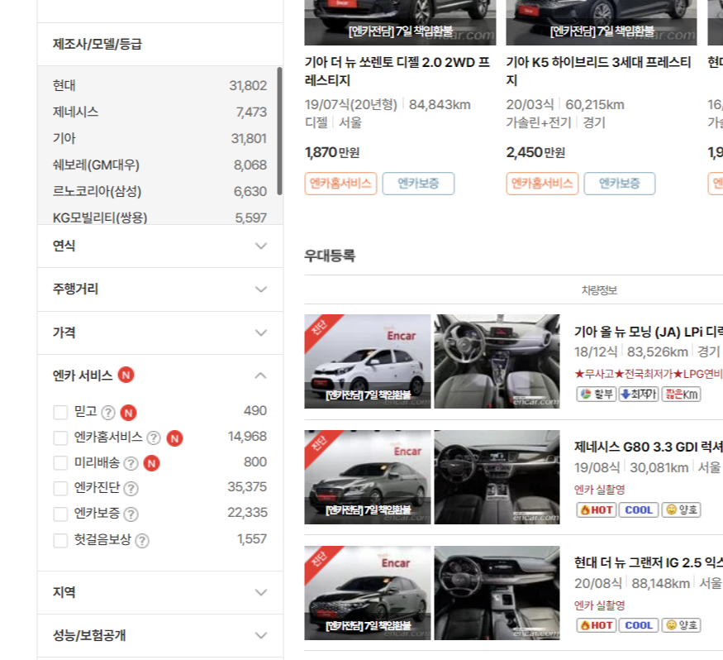This screenshot has height=660, width=723.
Task: Open 기아 K5 하이브리드 3세대 listing title
Action: (598, 71)
